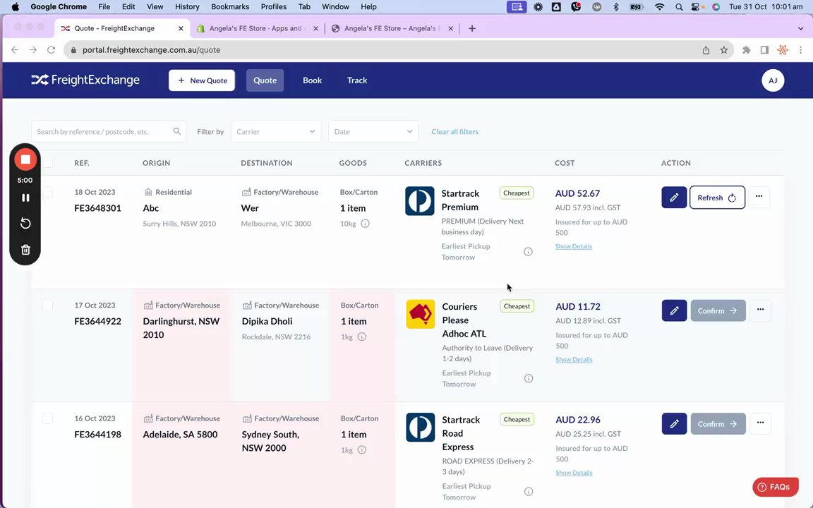This screenshot has width=813, height=508.
Task: Confirm the Startrack Road Express quote
Action: click(718, 424)
